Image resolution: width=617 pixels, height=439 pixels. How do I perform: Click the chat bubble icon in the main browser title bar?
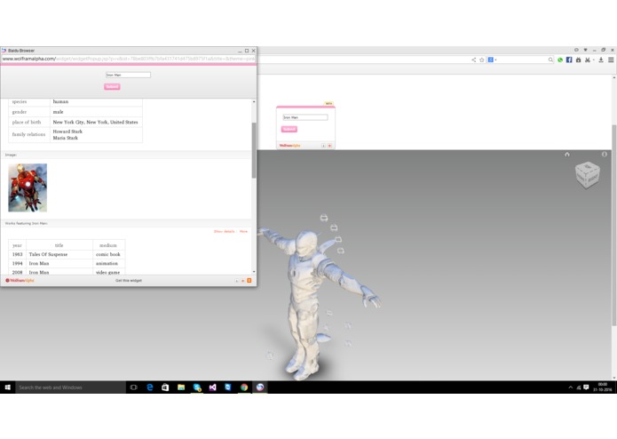[x=576, y=50]
